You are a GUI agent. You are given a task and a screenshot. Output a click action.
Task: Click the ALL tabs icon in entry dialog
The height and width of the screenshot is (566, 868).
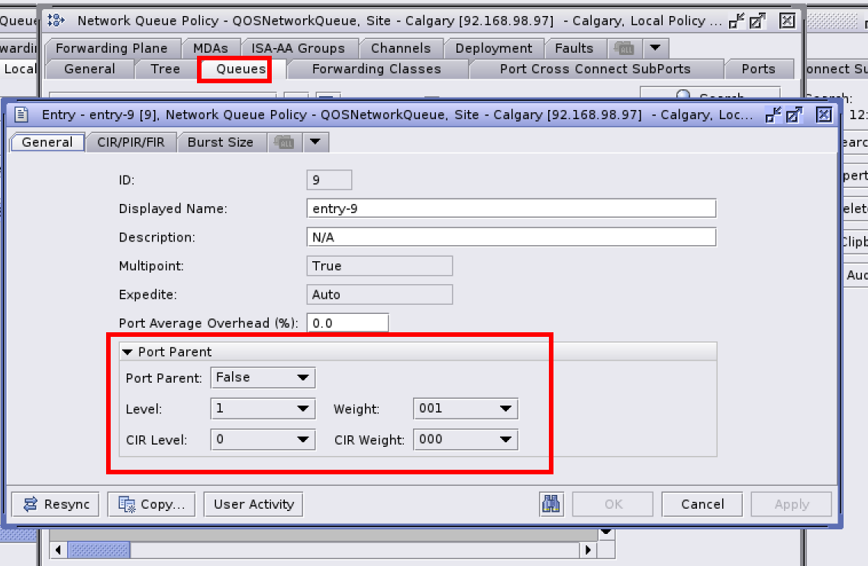[x=284, y=142]
